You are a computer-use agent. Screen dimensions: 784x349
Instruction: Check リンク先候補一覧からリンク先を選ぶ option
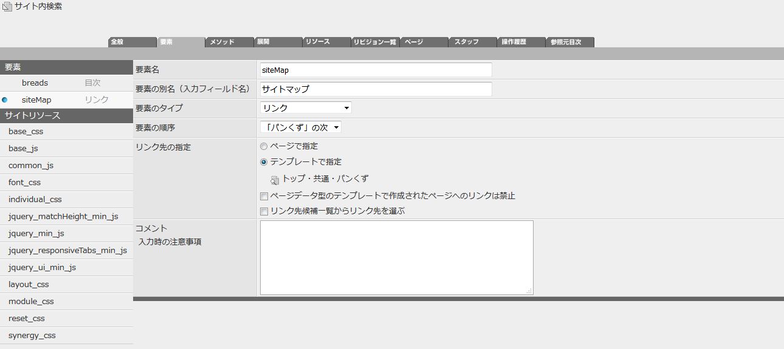[264, 212]
